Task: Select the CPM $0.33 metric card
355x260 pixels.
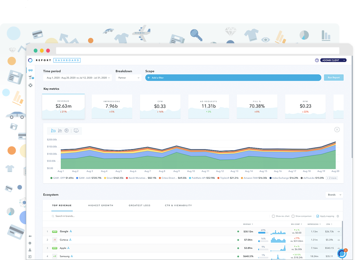Action: tap(160, 106)
